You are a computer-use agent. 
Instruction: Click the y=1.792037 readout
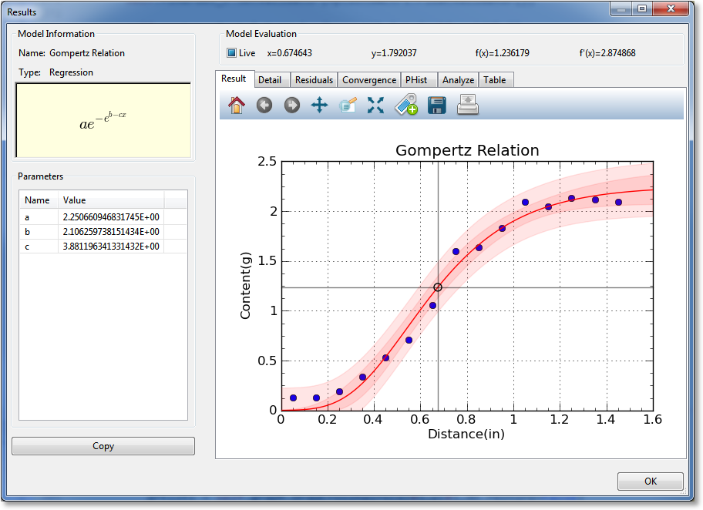394,53
